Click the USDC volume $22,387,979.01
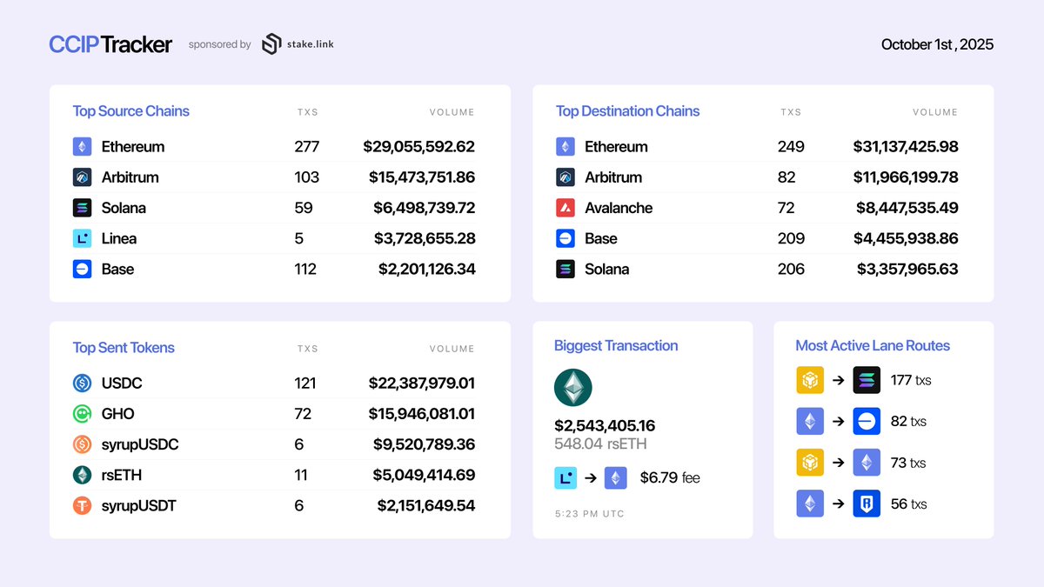1044x587 pixels. coord(422,383)
